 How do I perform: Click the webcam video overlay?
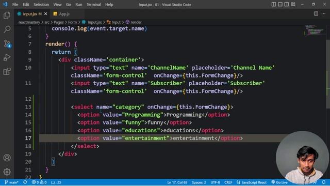point(302,158)
